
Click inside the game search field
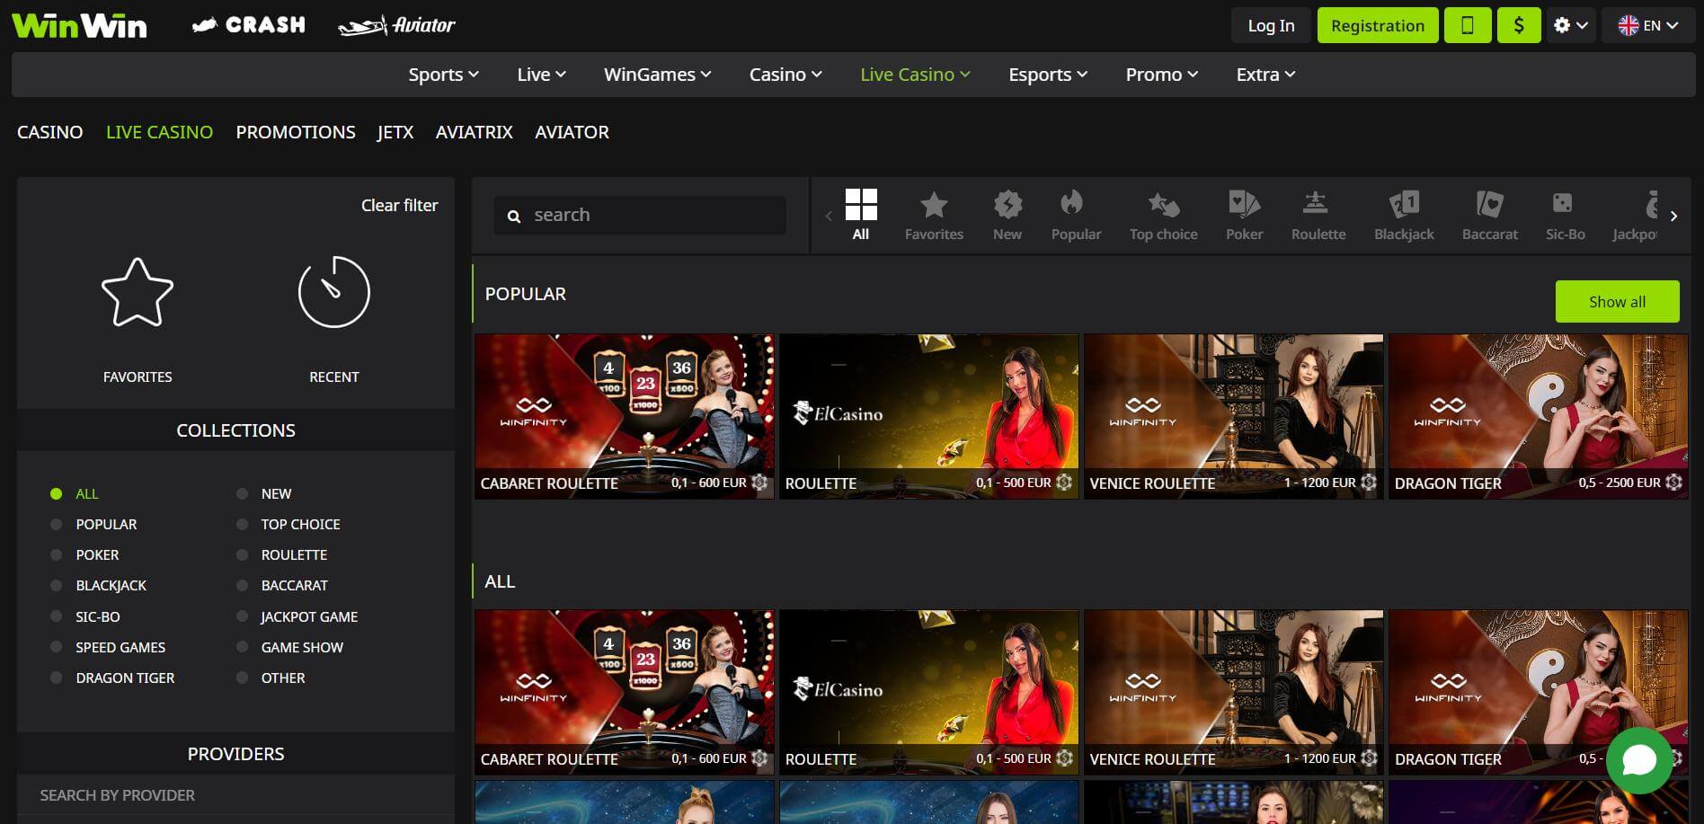pos(639,215)
